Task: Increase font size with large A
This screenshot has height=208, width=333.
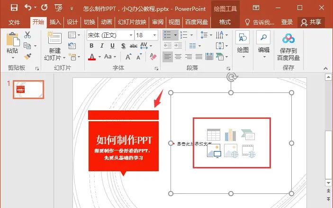Action: point(128,57)
